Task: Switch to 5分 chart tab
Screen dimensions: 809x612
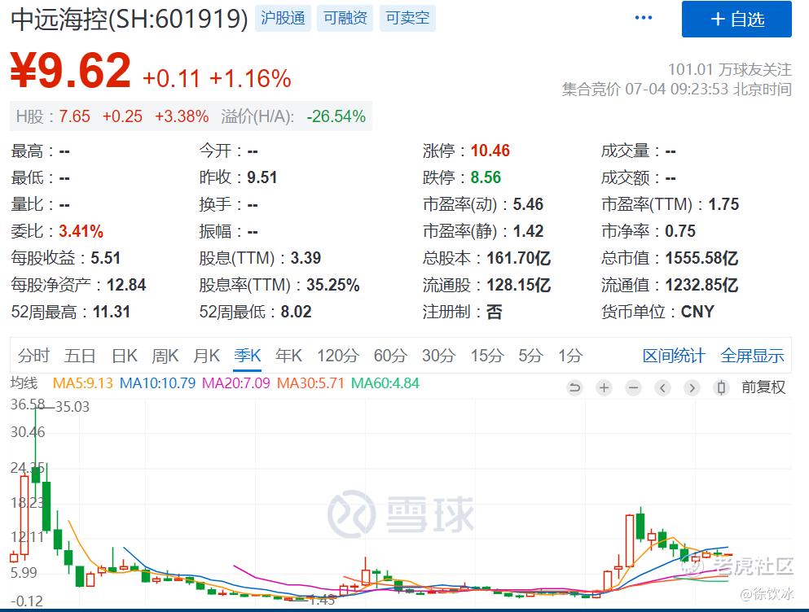Action: pyautogui.click(x=530, y=356)
